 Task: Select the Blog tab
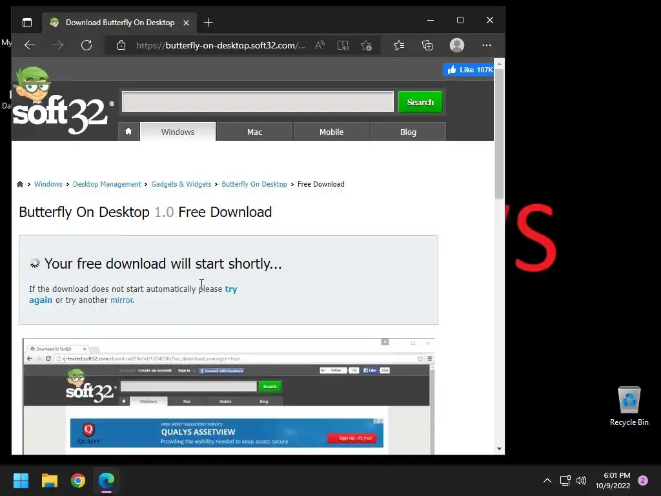coord(408,132)
